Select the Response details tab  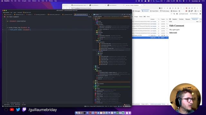195,19
